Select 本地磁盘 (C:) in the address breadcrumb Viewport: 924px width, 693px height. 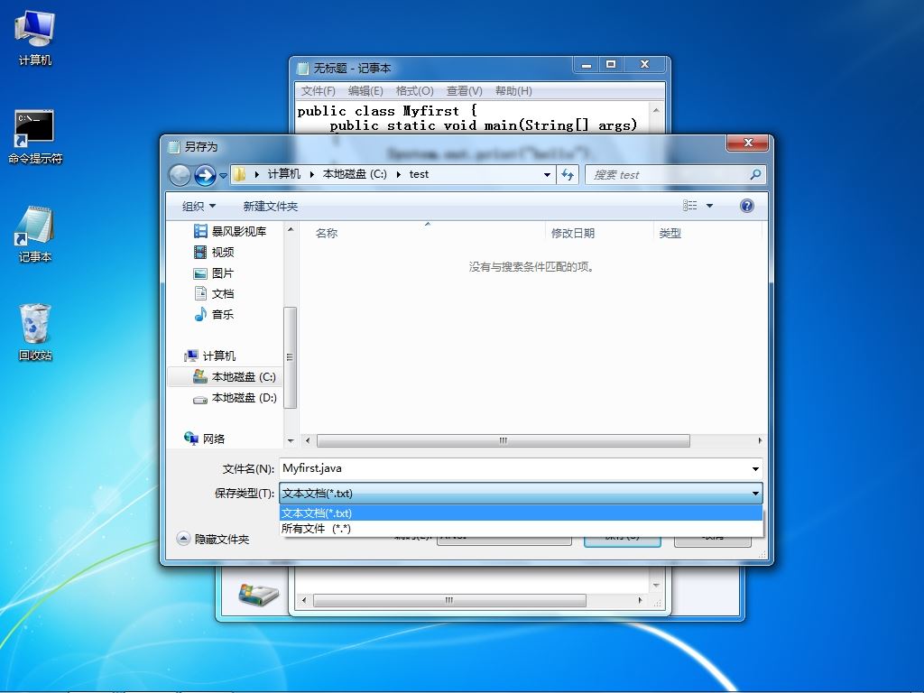355,174
